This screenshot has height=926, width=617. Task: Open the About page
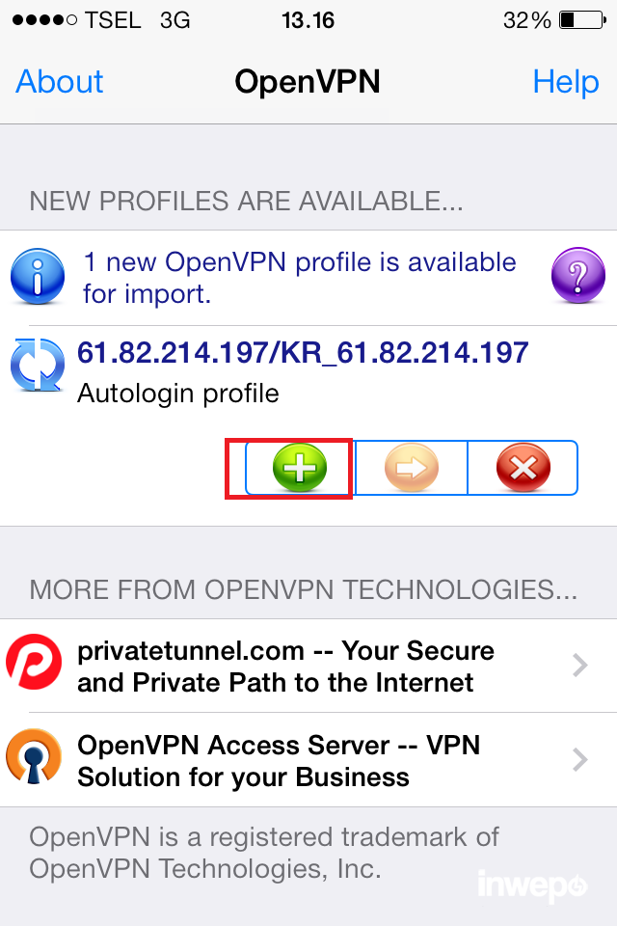click(59, 81)
